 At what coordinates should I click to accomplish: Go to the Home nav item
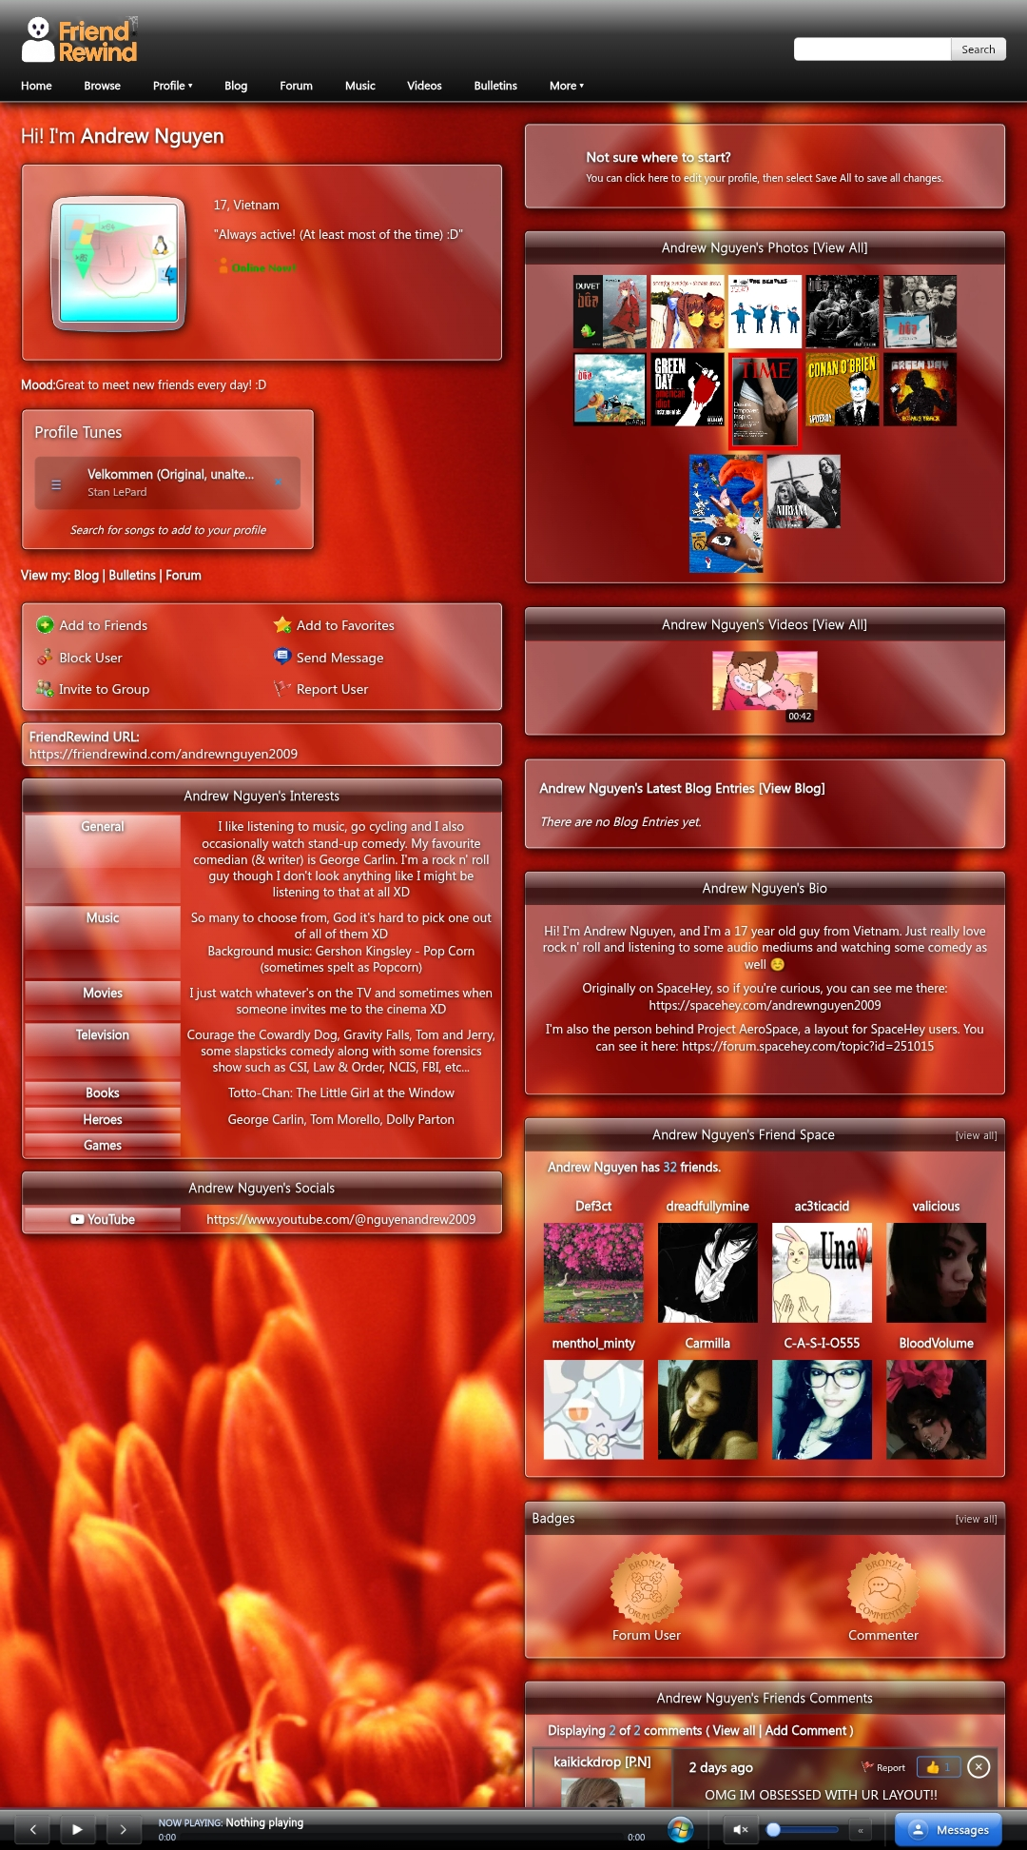36,86
